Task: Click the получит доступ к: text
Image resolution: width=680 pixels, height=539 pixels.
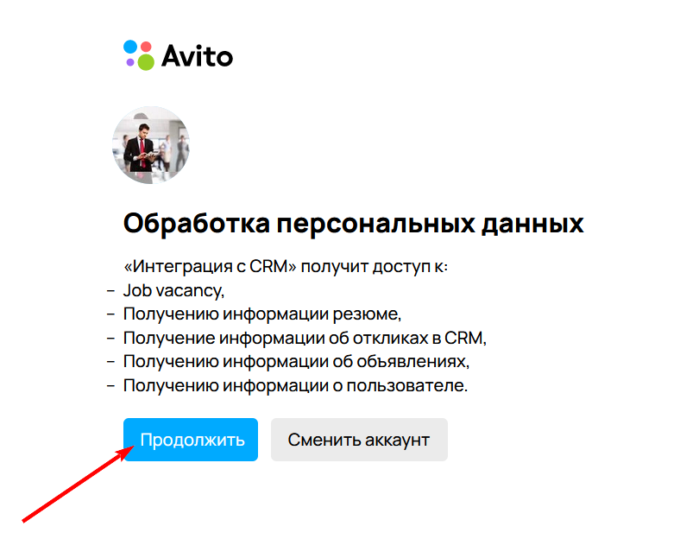Action: 375,266
